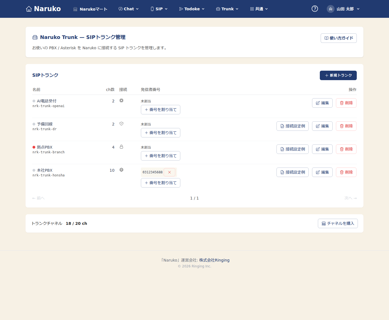View 接続設定例 for 拠点PBX
Viewport: 389px width, 320px height.
click(x=293, y=149)
